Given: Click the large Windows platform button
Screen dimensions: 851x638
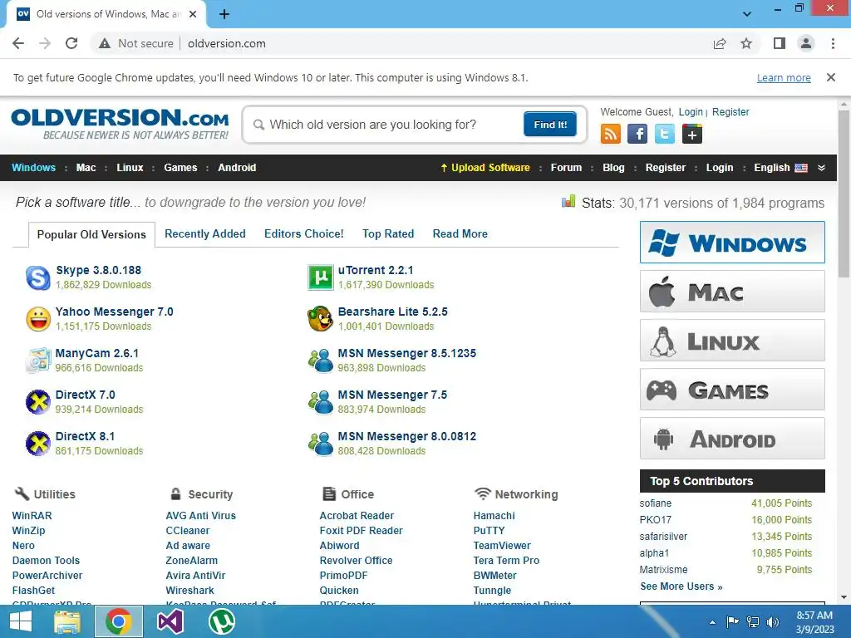Looking at the screenshot, I should tap(732, 242).
